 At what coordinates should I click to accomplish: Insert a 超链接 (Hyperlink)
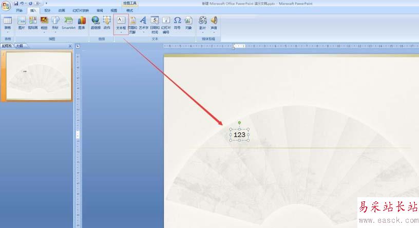(x=96, y=23)
